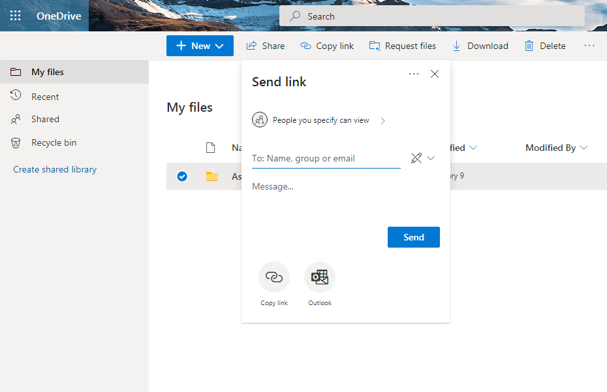Image resolution: width=607 pixels, height=392 pixels.
Task: Open more options ellipsis in Send link dialog
Action: tap(414, 74)
